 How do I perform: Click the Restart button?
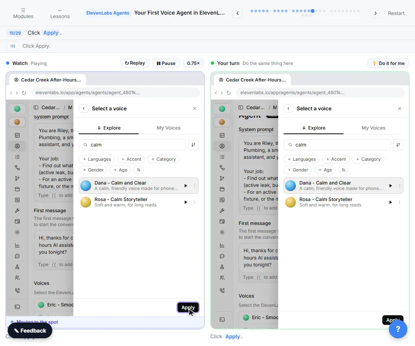coord(396,13)
